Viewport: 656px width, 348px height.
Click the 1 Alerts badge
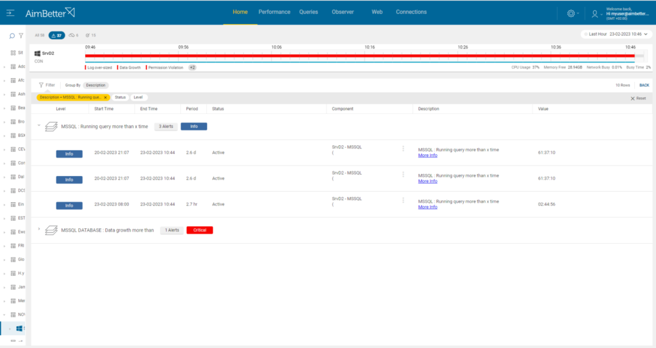coord(172,230)
